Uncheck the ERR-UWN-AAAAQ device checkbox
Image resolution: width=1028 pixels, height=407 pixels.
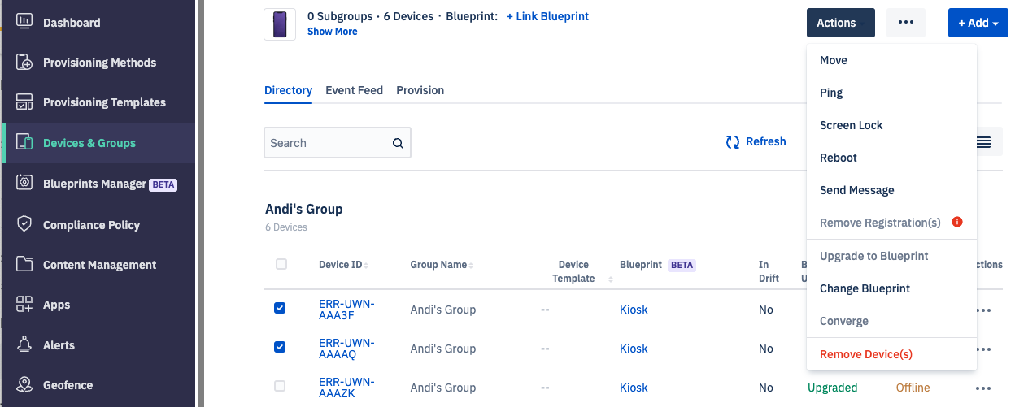tap(280, 347)
